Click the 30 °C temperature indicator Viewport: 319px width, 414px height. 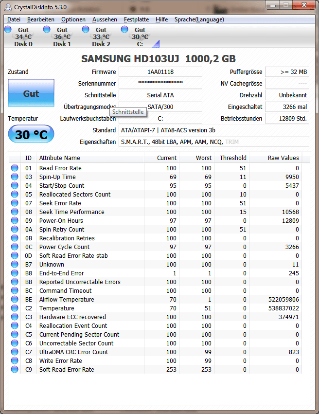coord(31,134)
